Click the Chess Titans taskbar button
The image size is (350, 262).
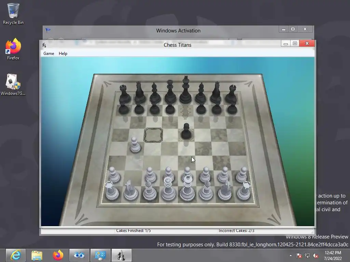click(x=122, y=255)
